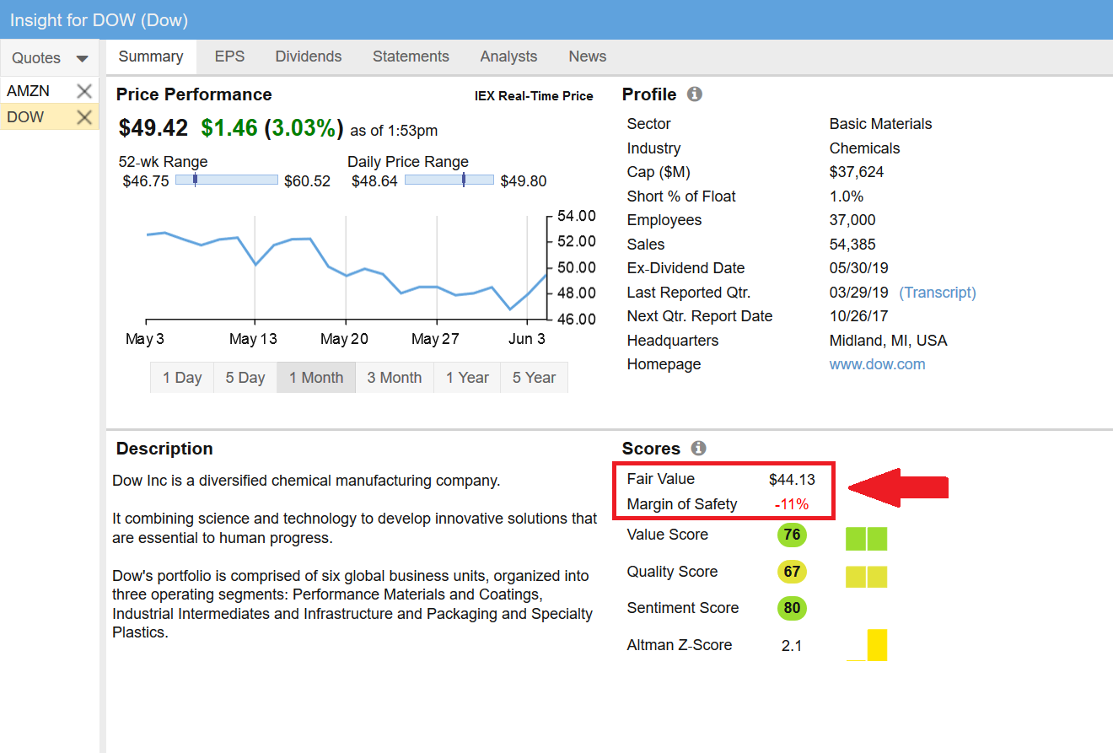Open the Scores info icon
Viewport: 1113px width, 753px height.
coord(698,449)
